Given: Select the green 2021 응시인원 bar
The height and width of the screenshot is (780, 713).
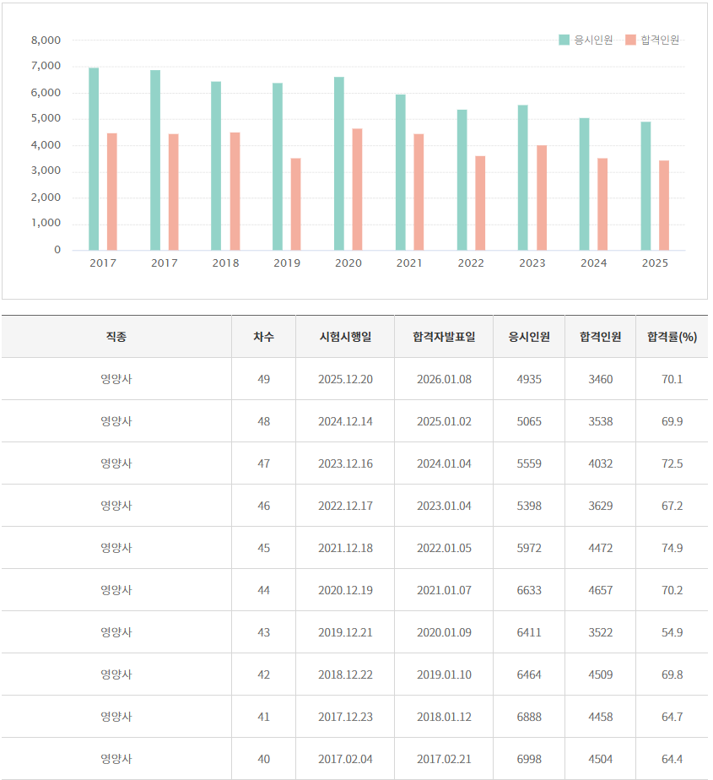Looking at the screenshot, I should [x=400, y=172].
